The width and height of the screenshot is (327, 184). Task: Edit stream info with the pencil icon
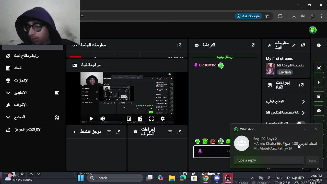click(294, 45)
